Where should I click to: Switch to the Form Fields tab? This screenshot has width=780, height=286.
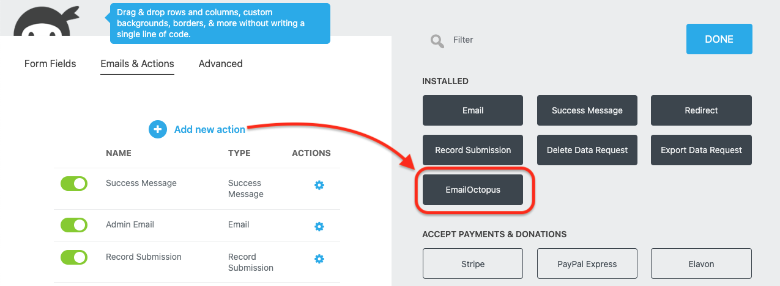50,63
